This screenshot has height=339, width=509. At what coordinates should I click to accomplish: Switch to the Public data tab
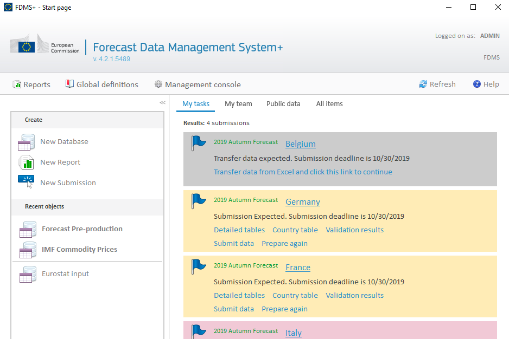283,104
